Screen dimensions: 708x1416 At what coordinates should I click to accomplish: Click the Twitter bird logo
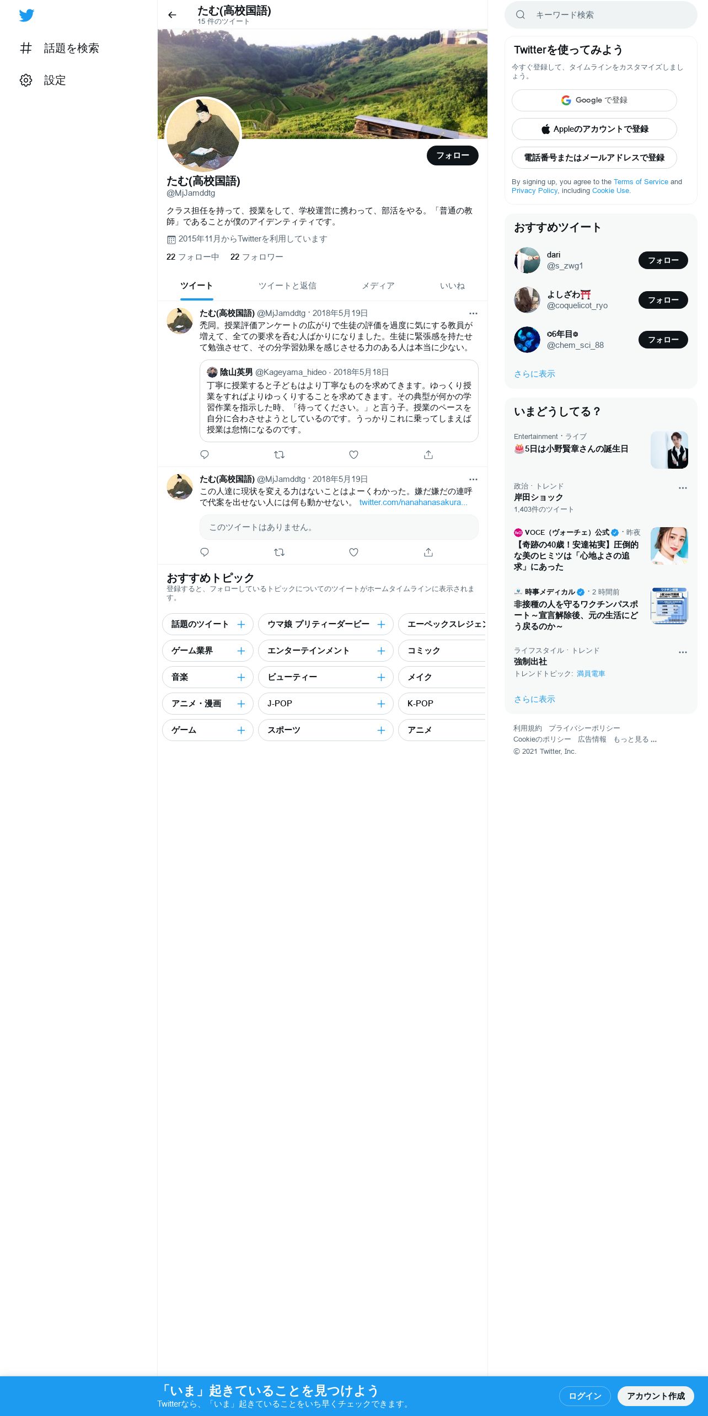click(x=26, y=15)
